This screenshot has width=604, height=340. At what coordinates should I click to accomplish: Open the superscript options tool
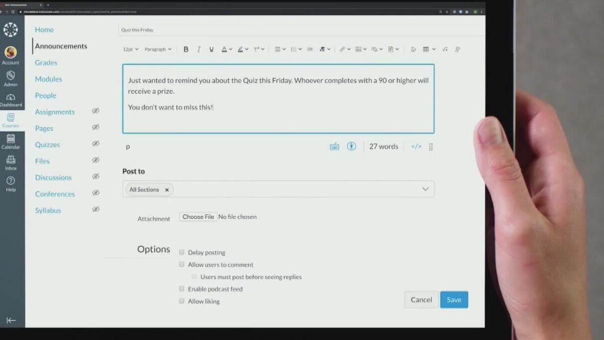tap(256, 49)
